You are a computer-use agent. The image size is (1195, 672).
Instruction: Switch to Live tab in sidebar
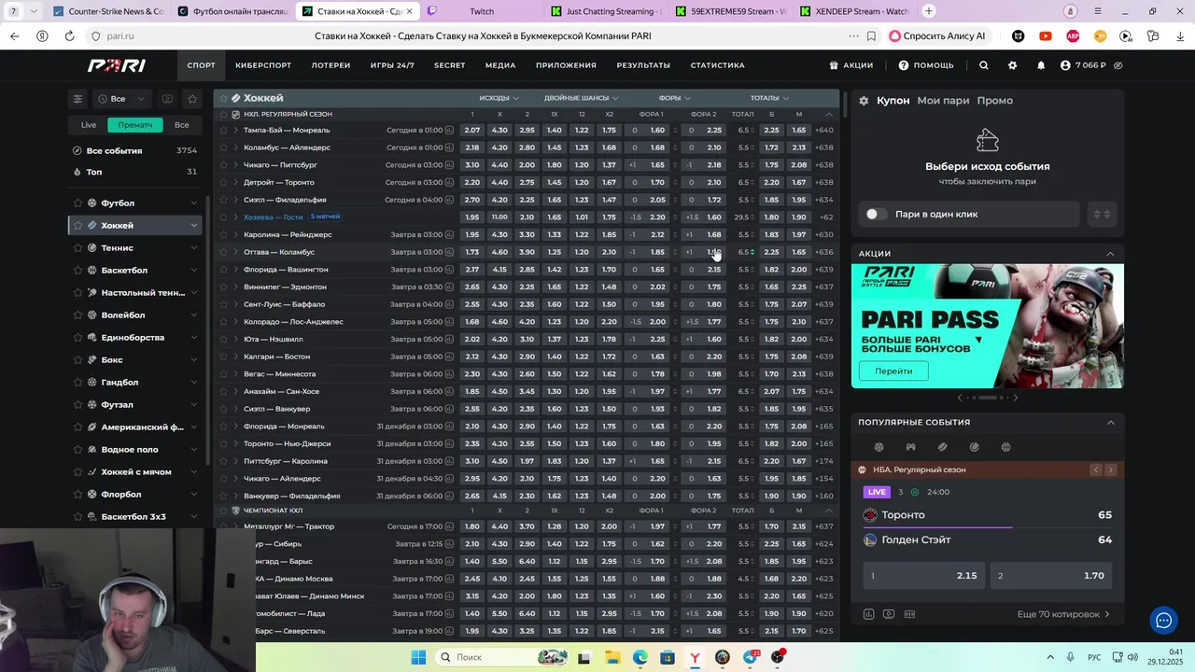89,125
